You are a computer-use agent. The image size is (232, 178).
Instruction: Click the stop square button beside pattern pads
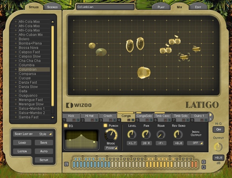204,167
